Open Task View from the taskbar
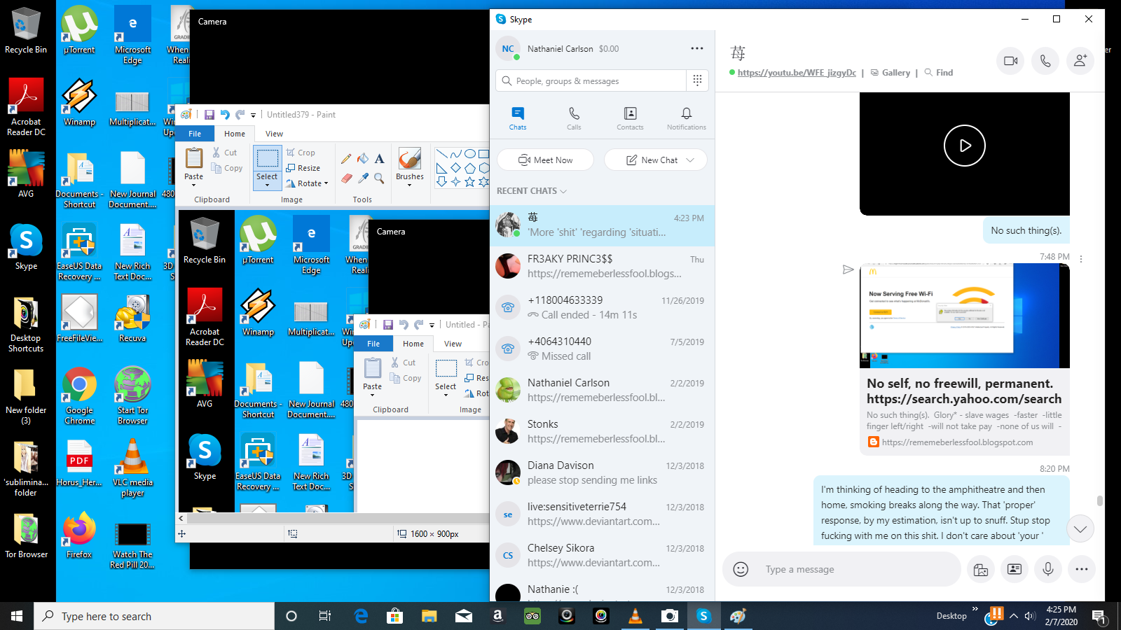The height and width of the screenshot is (630, 1121). (325, 616)
